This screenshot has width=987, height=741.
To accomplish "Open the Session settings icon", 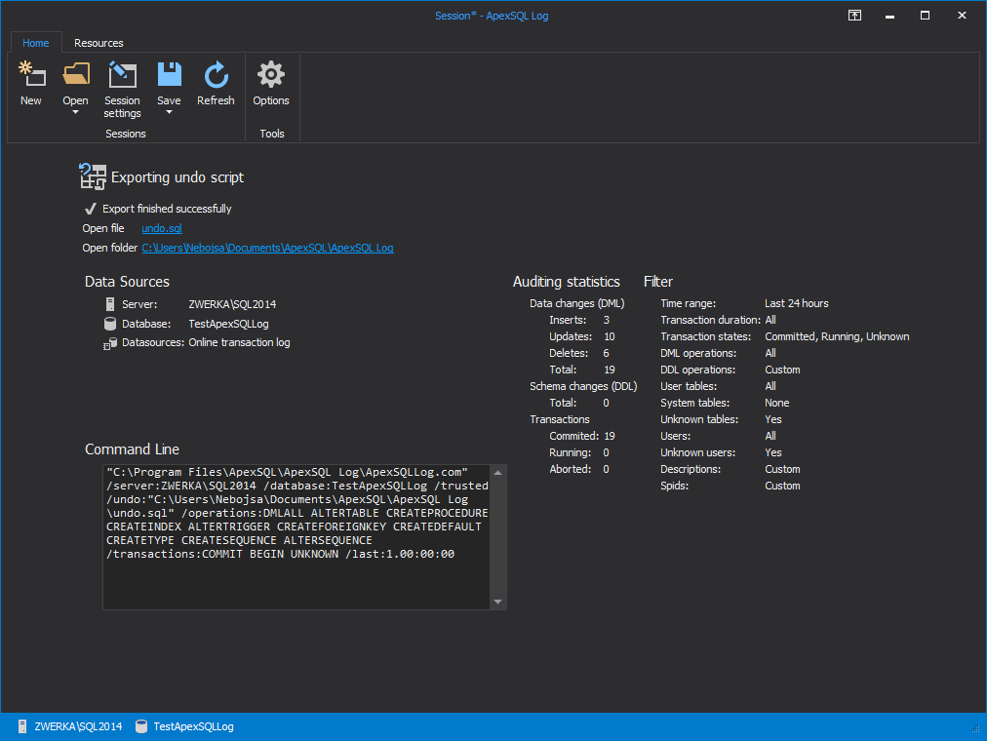I will click(x=122, y=74).
